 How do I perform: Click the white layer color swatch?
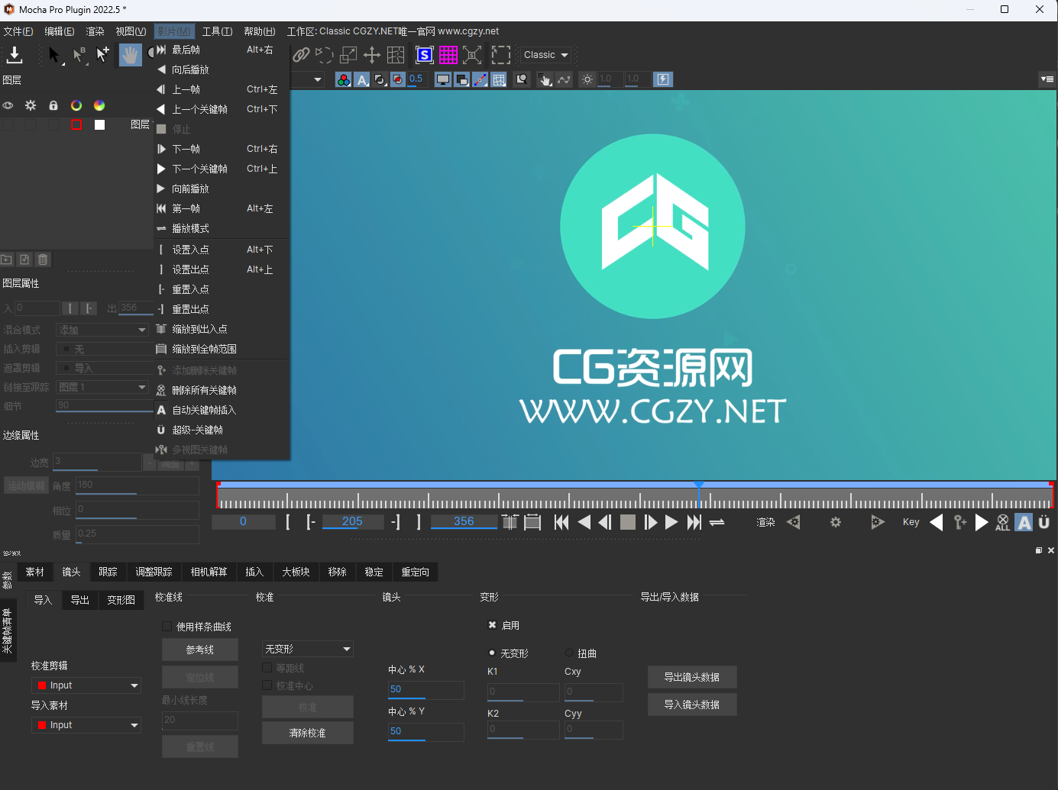(x=99, y=124)
